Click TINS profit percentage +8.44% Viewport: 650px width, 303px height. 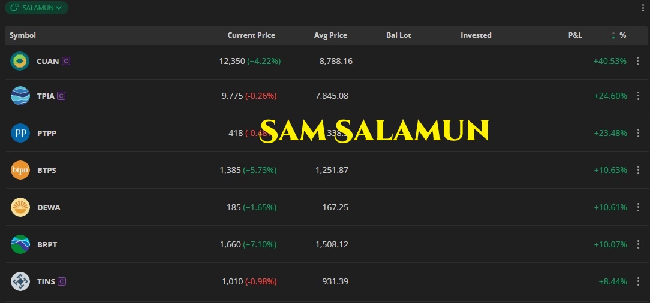pyautogui.click(x=613, y=281)
